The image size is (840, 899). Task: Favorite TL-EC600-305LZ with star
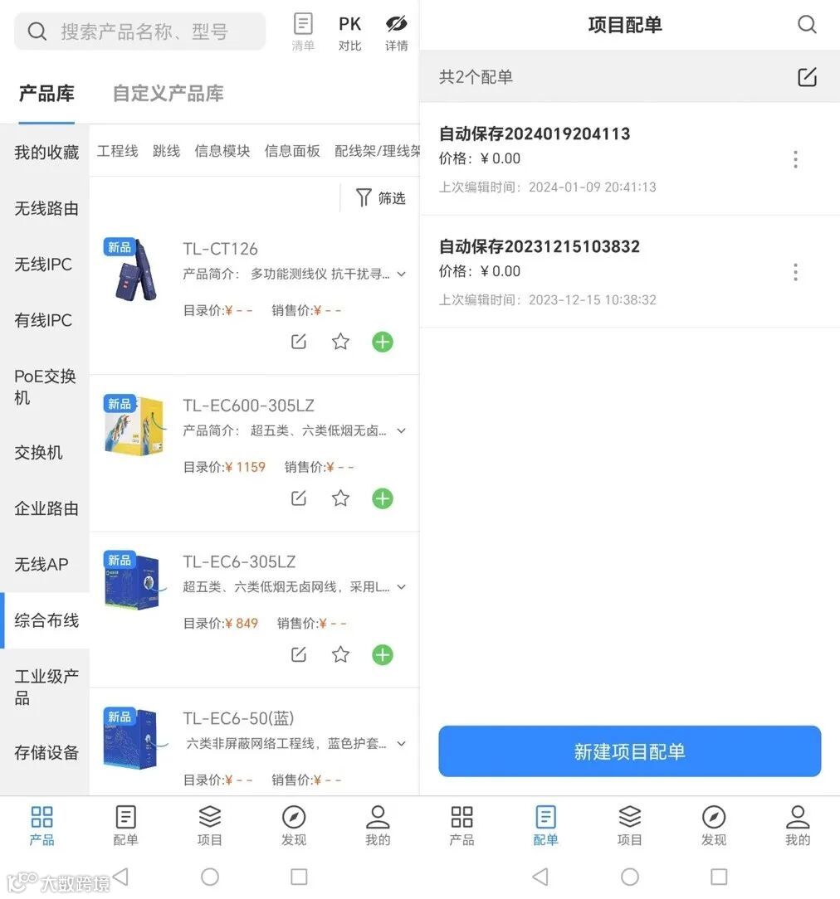pyautogui.click(x=340, y=498)
